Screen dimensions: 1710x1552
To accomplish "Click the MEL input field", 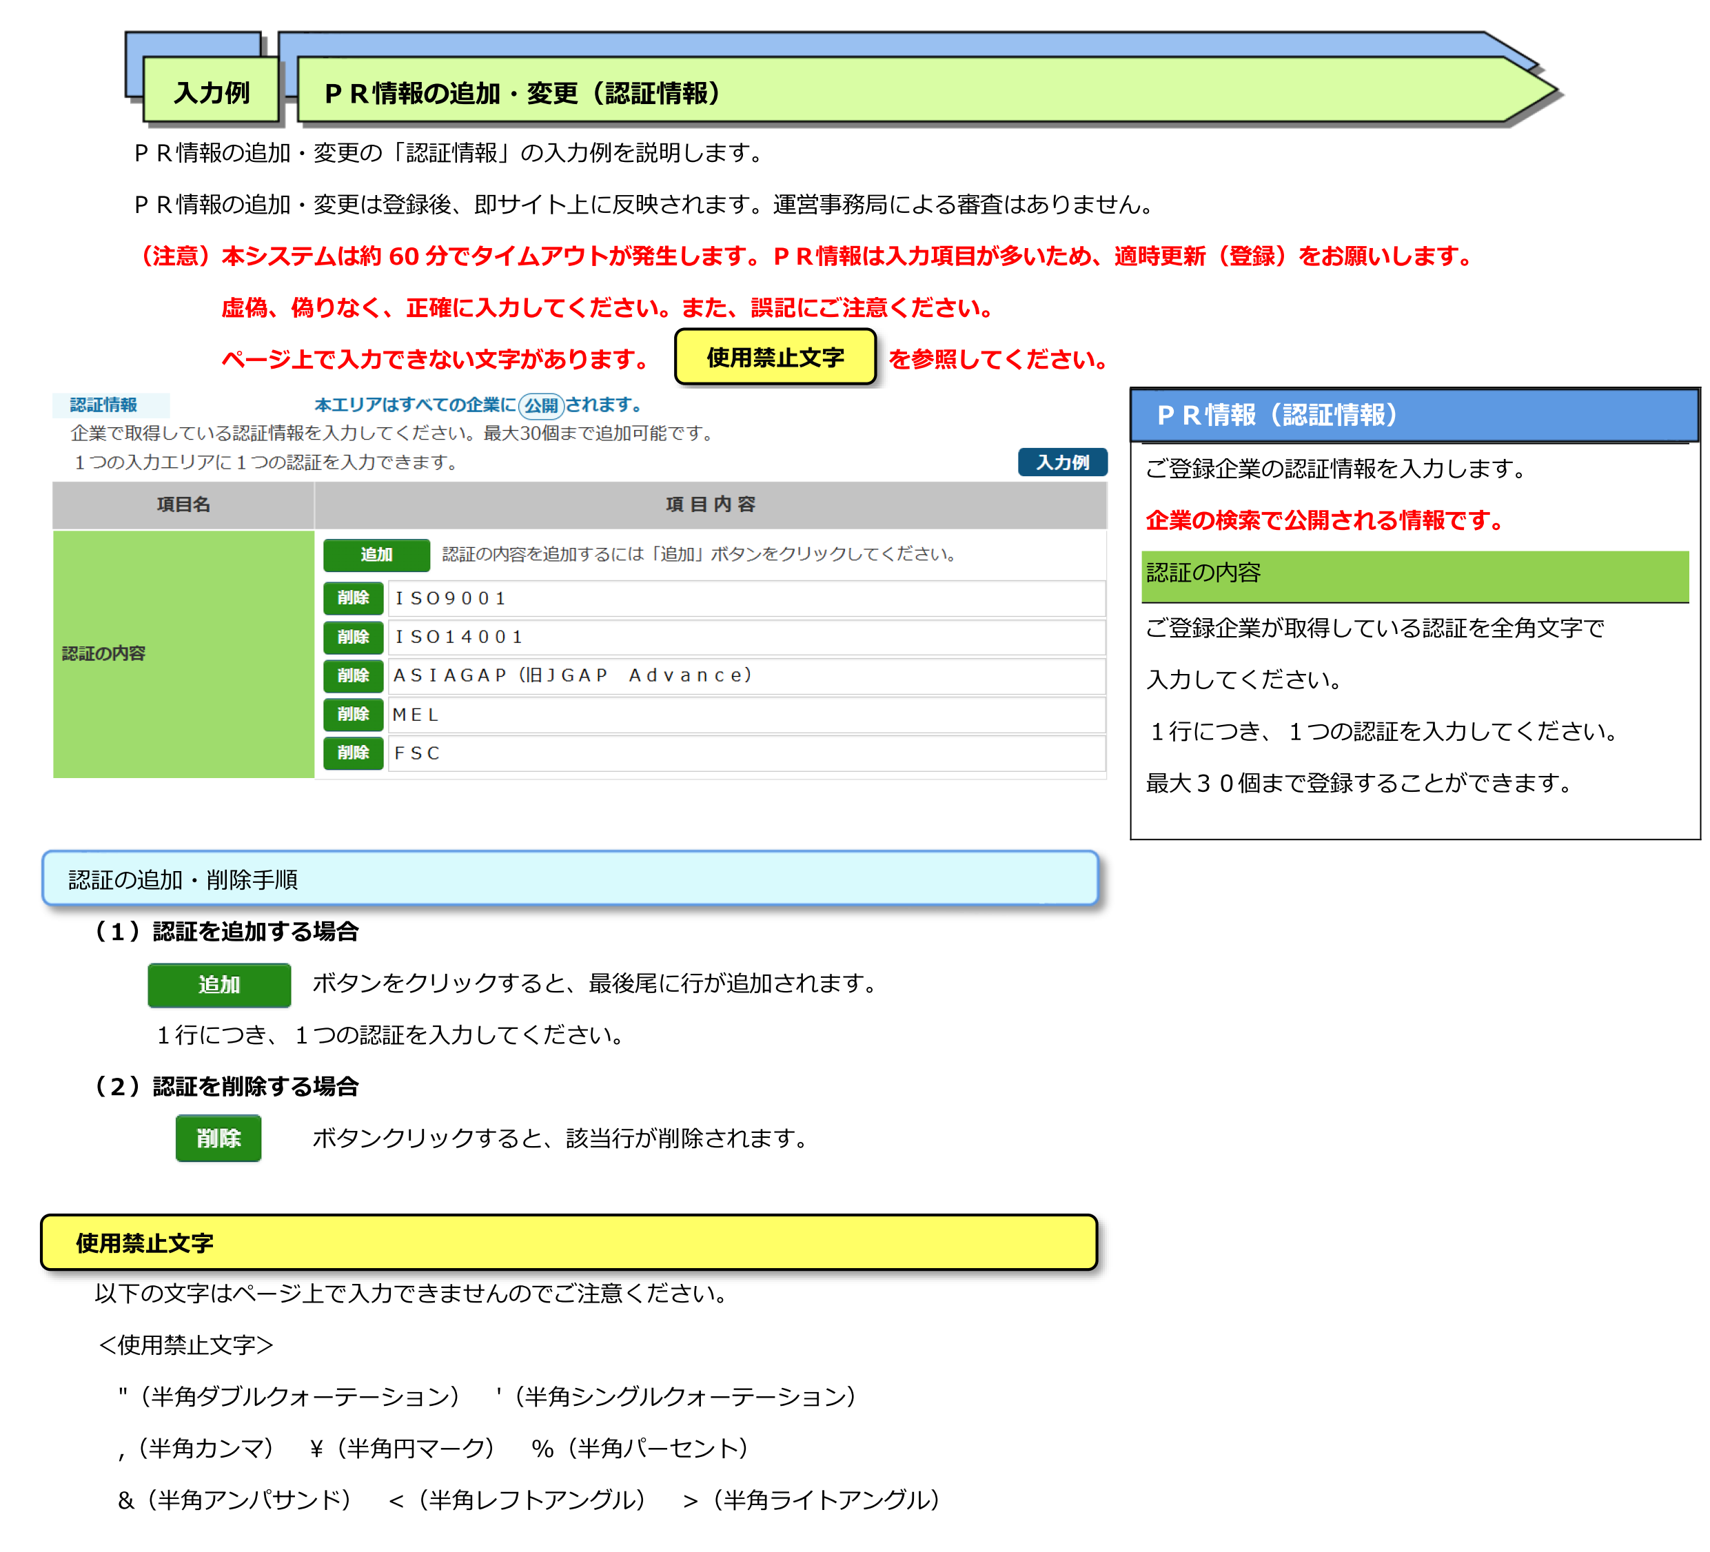I will point(746,715).
